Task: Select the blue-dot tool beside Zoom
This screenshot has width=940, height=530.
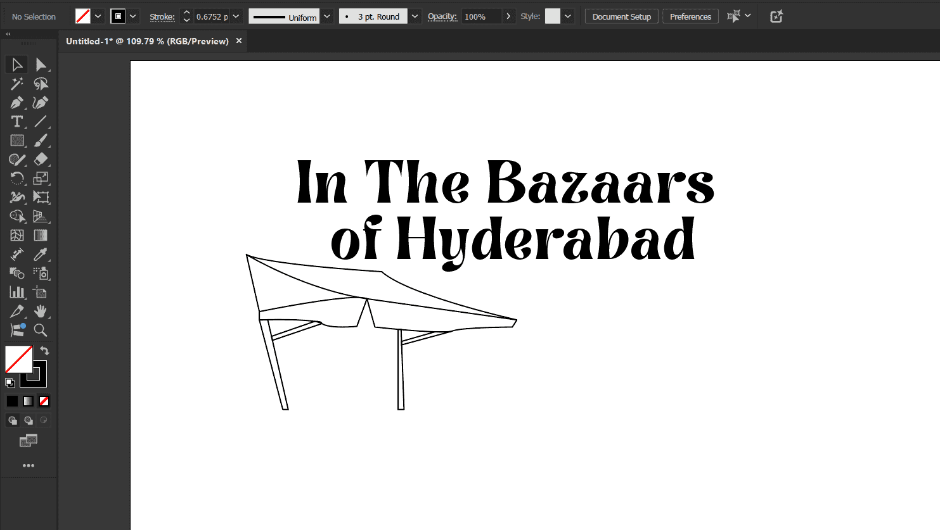Action: tap(17, 330)
